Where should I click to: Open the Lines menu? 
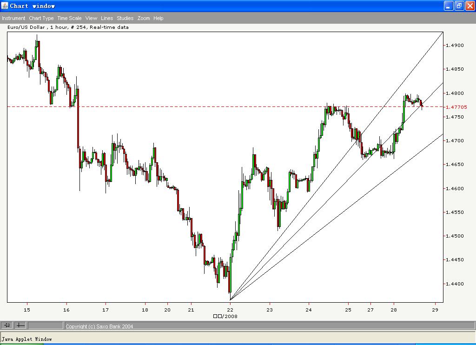(x=107, y=18)
